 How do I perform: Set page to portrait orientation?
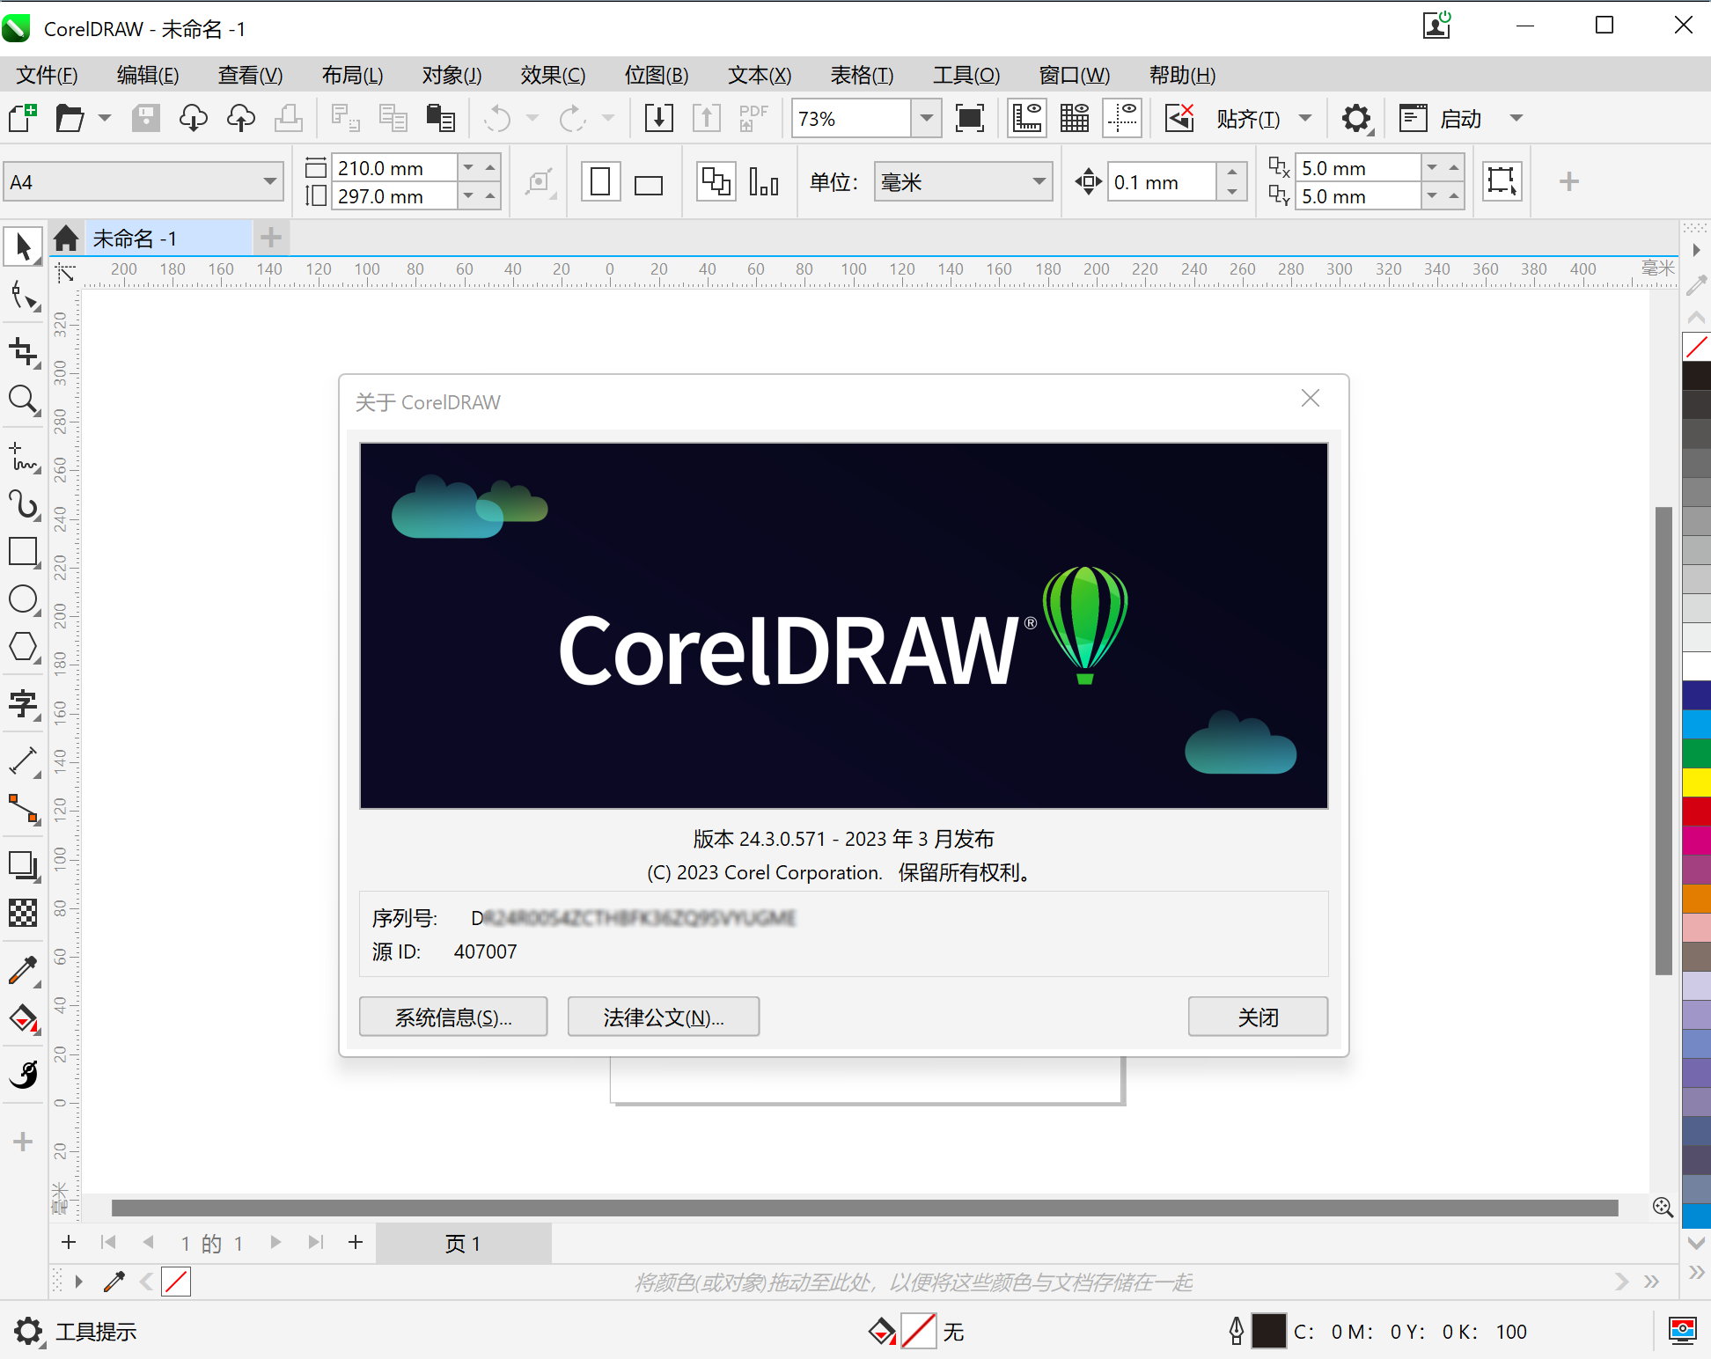(601, 182)
